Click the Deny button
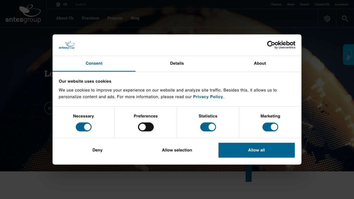This screenshot has width=354, height=199. click(x=97, y=150)
